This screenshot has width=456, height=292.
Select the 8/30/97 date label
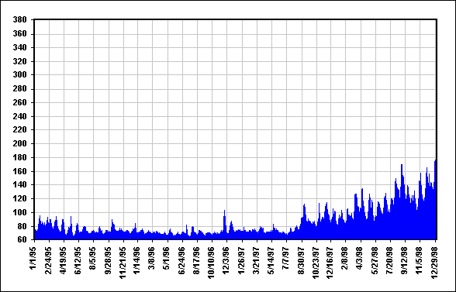point(301,259)
